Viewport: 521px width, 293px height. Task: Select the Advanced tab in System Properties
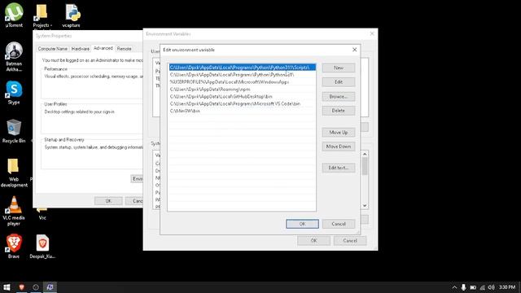click(x=103, y=48)
